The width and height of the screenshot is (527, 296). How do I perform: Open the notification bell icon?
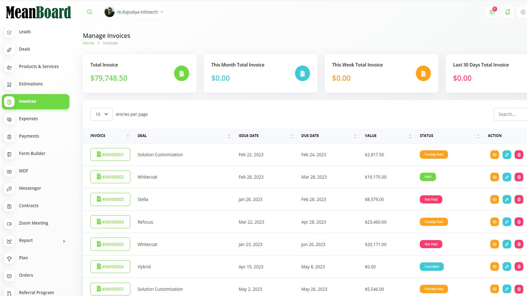click(x=507, y=12)
